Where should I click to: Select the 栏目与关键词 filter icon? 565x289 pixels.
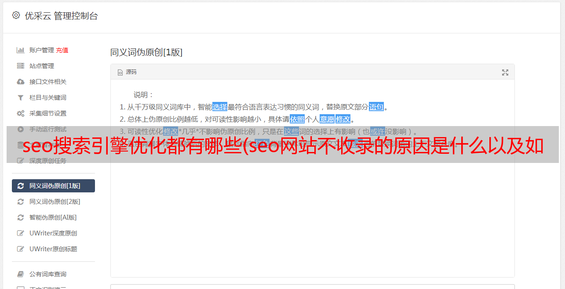tap(20, 98)
